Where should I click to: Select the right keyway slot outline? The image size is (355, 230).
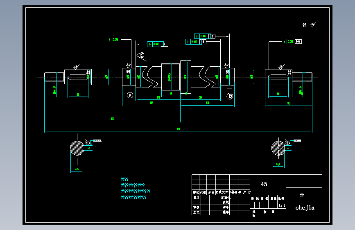(x=278, y=77)
